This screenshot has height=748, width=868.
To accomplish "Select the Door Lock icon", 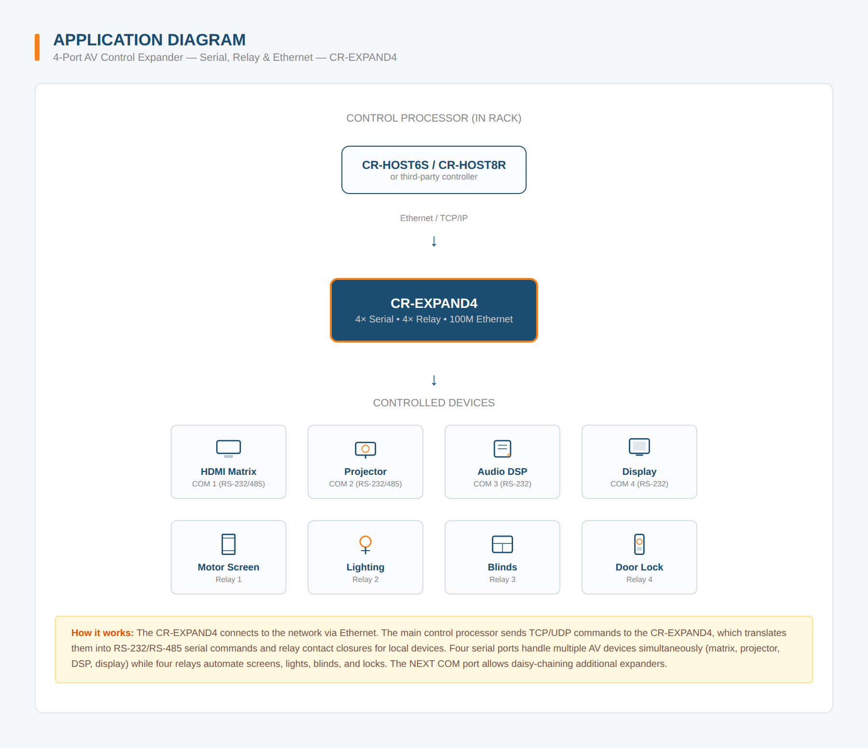I will tap(639, 544).
